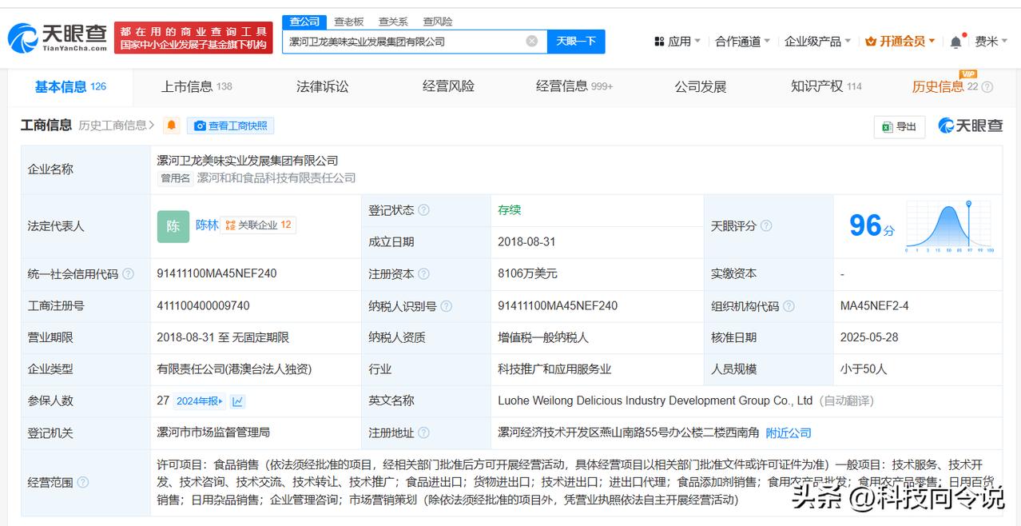The width and height of the screenshot is (1021, 526).
Task: Switch to 查风险 search tab
Action: pyautogui.click(x=437, y=22)
